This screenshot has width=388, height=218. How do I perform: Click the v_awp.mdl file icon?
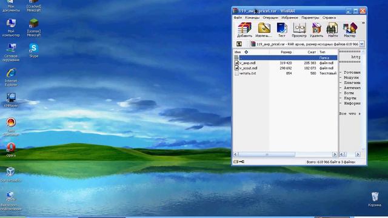(237, 63)
